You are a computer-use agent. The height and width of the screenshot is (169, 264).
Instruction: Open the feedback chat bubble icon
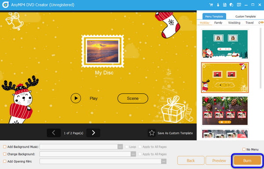[x=231, y=5]
